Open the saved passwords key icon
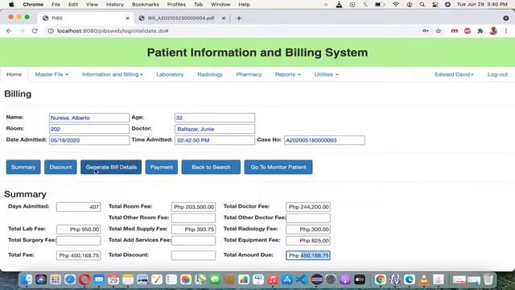Image resolution: width=515 pixels, height=290 pixels. (x=426, y=31)
